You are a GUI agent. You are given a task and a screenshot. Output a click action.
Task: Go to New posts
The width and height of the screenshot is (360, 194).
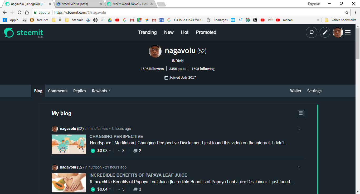(169, 32)
